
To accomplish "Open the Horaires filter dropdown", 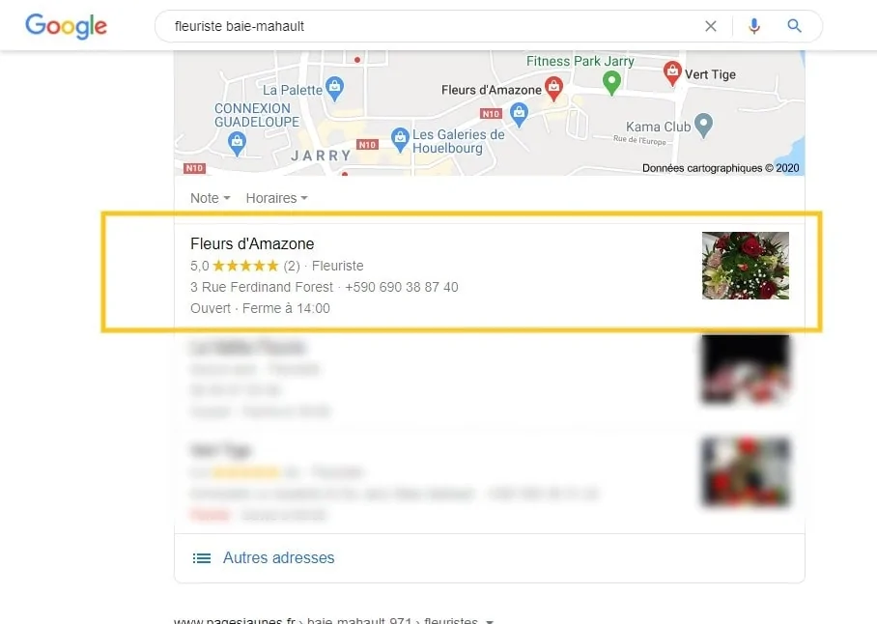I will [277, 198].
